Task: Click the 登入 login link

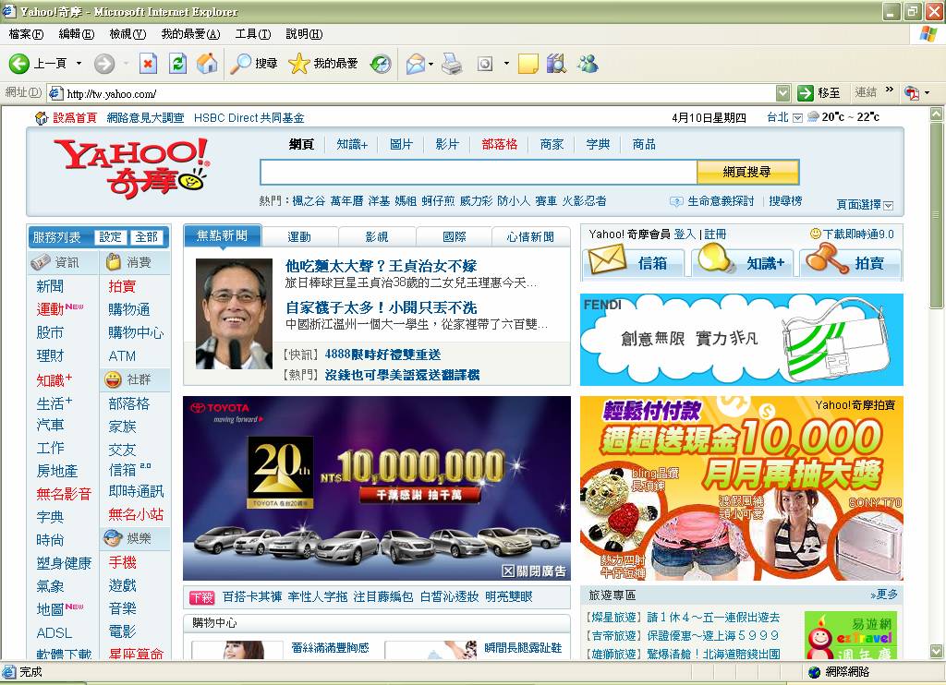Action: coord(685,234)
